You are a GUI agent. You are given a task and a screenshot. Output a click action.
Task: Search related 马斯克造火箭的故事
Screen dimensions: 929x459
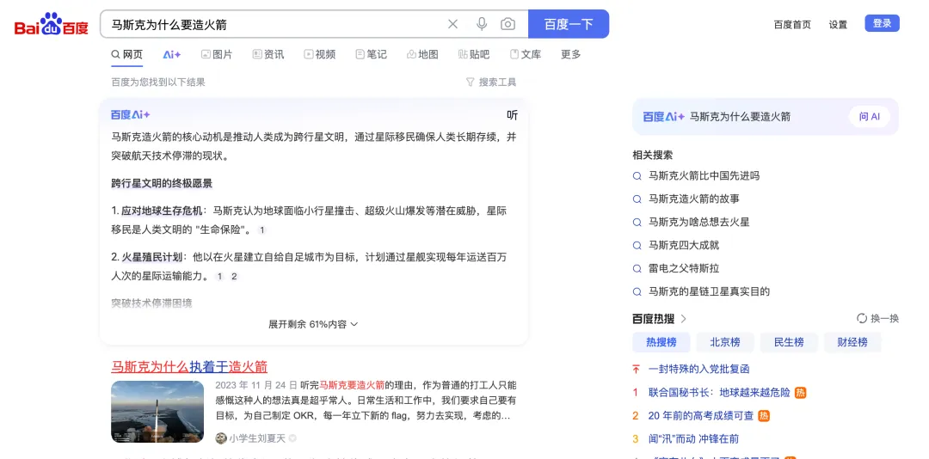694,199
